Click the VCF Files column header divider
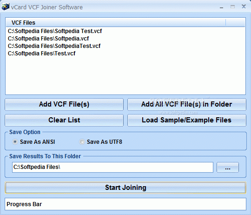251x215 pixels. click(x=226, y=23)
